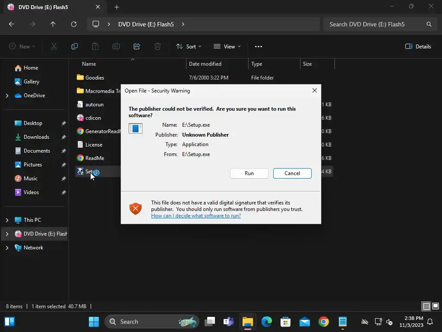Open Pictures in the navigation pane
Viewport: 442px width, 332px height.
pos(33,165)
